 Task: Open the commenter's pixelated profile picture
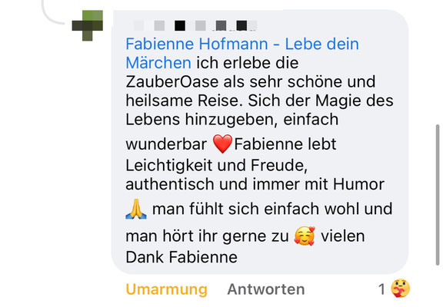point(88,25)
